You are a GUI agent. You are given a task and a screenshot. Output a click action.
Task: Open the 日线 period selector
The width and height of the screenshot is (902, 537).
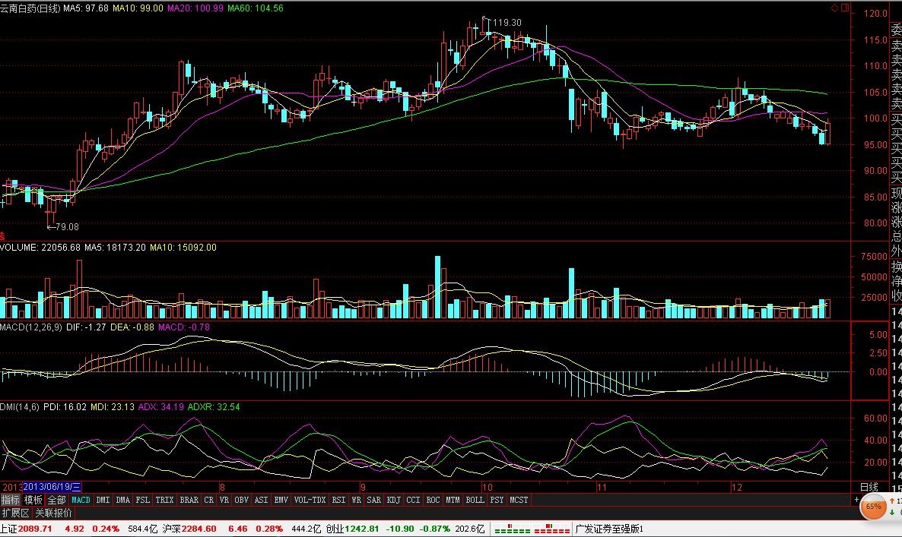coord(868,487)
